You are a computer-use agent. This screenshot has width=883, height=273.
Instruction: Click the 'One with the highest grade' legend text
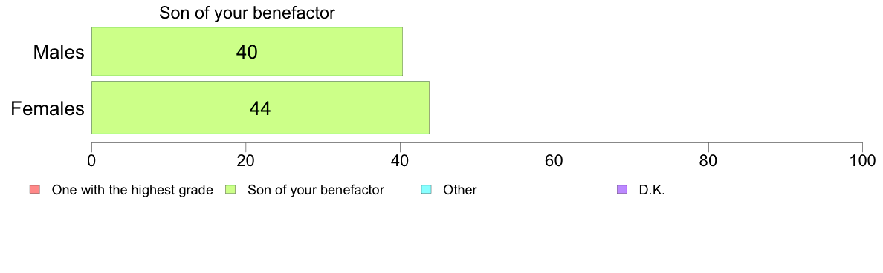(x=132, y=190)
